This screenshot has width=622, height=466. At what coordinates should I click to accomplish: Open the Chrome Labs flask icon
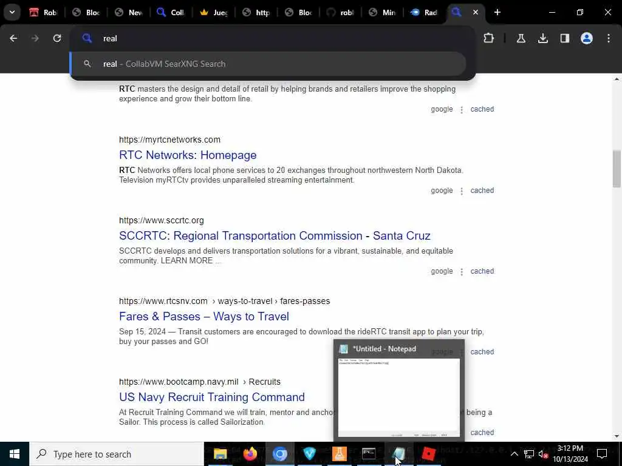[521, 38]
